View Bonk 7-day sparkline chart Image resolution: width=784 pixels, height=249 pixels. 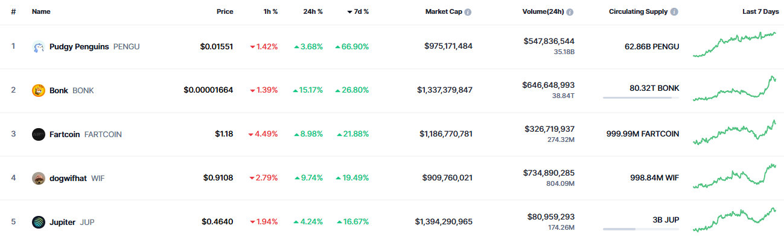point(735,88)
